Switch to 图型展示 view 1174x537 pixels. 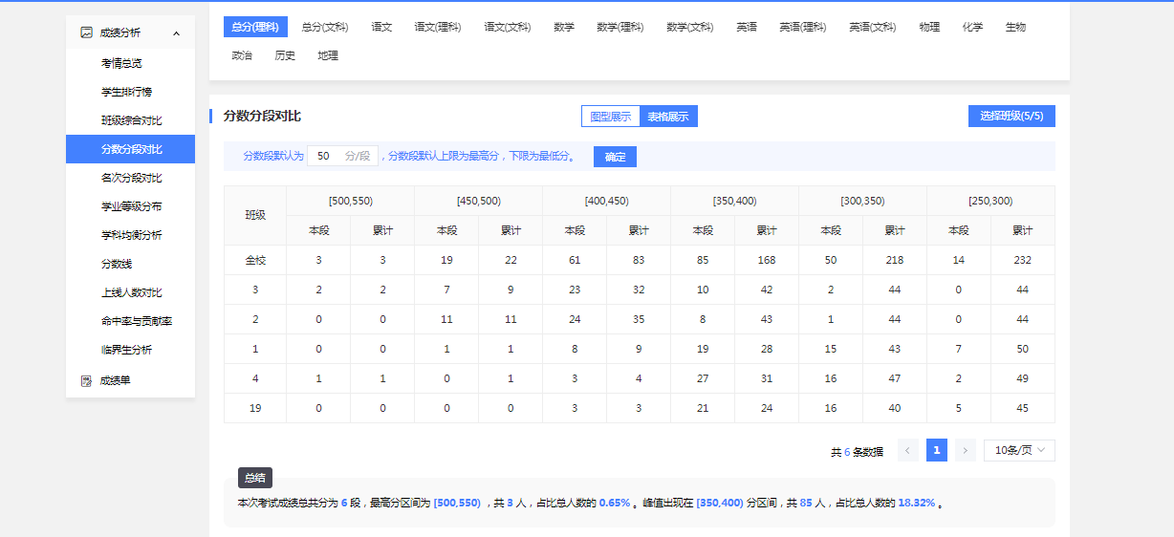pos(610,117)
